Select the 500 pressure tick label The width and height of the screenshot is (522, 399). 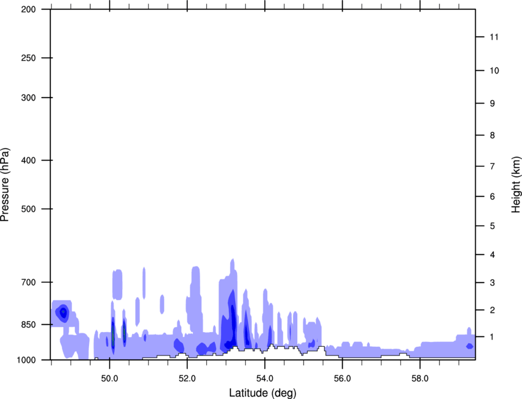point(28,209)
